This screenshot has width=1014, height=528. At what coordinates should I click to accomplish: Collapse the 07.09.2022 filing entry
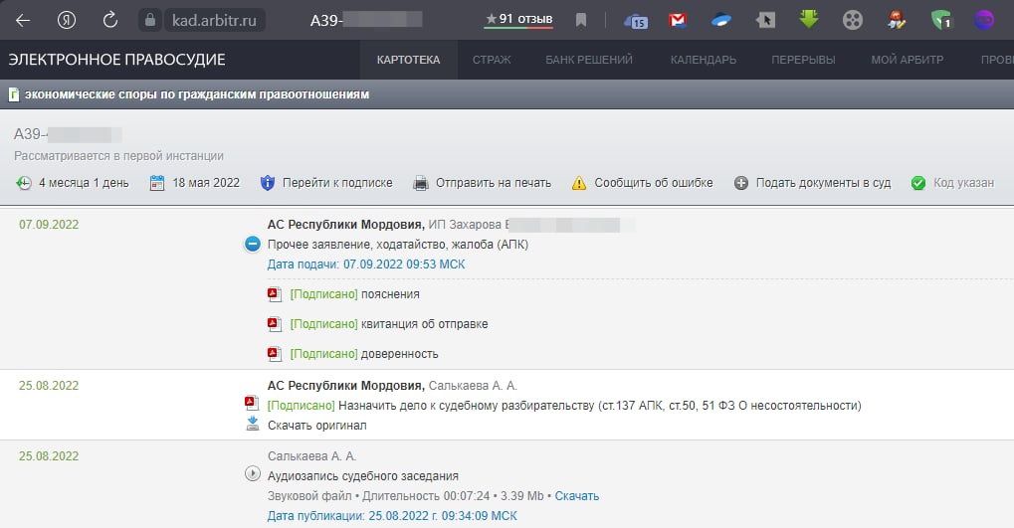253,245
